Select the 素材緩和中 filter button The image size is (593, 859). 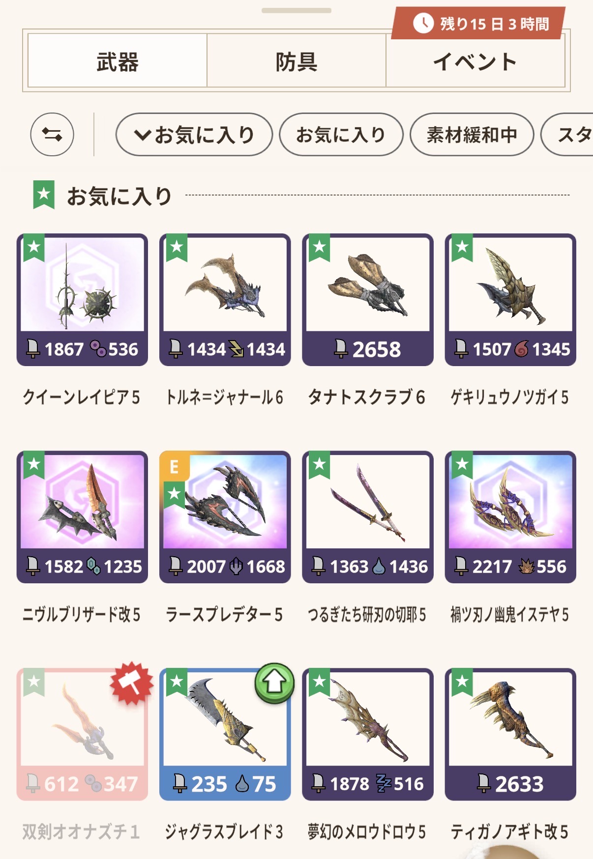(472, 135)
